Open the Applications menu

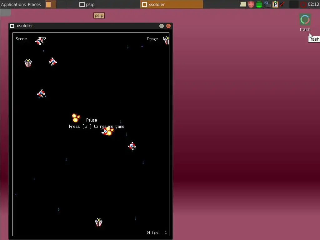point(13,4)
